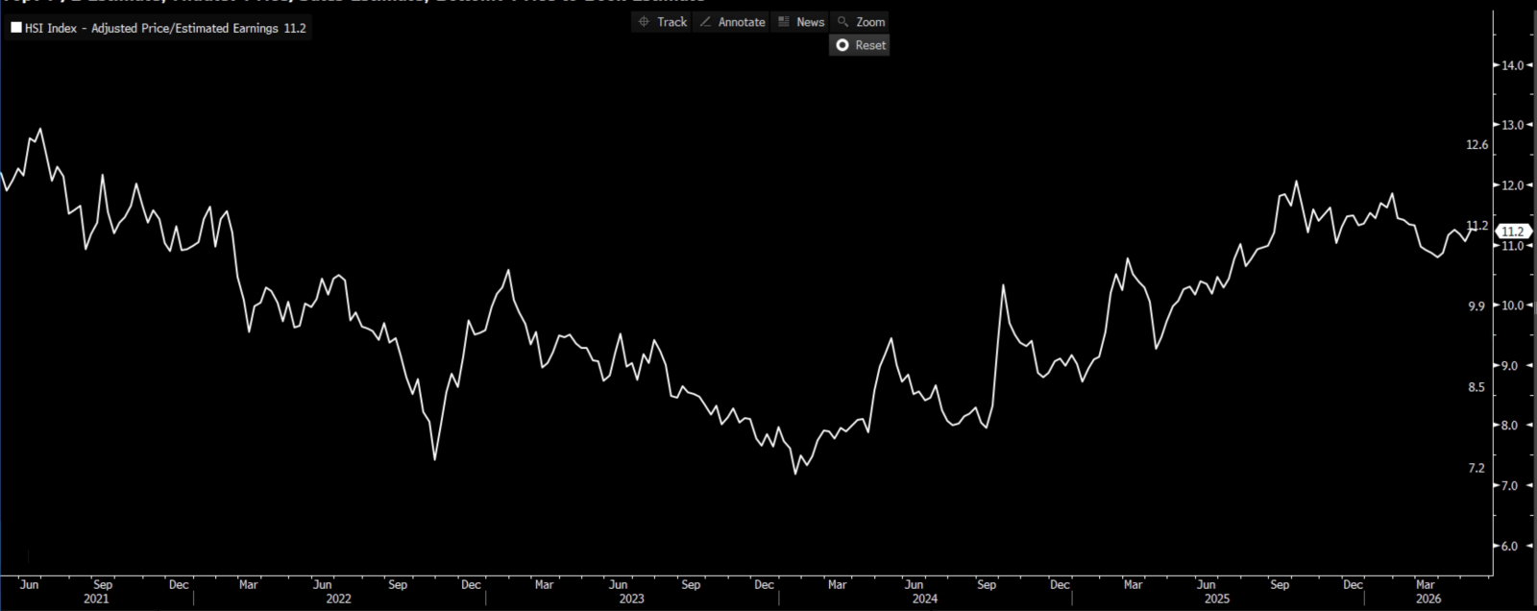Select the 12.0 y-axis label
Screen dimensions: 1537x611
(x=1512, y=185)
